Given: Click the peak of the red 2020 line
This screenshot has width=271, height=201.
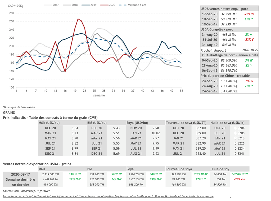Looking at the screenshot, I should [x=78, y=19].
